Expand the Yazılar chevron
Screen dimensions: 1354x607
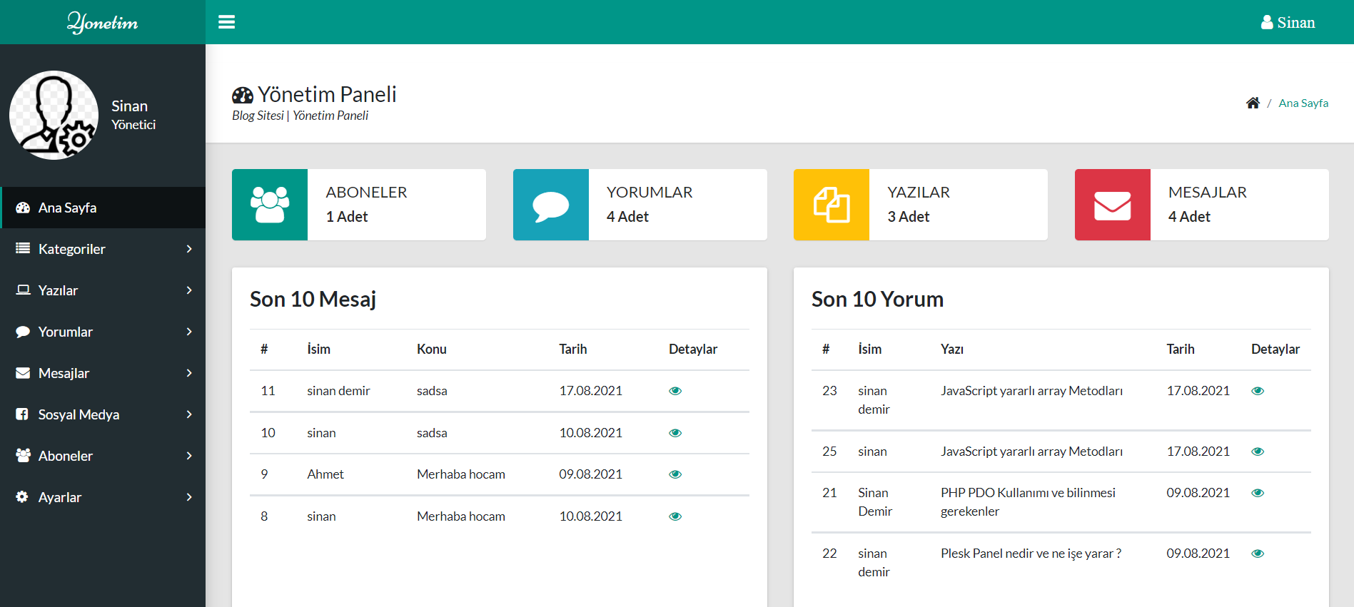click(x=189, y=290)
